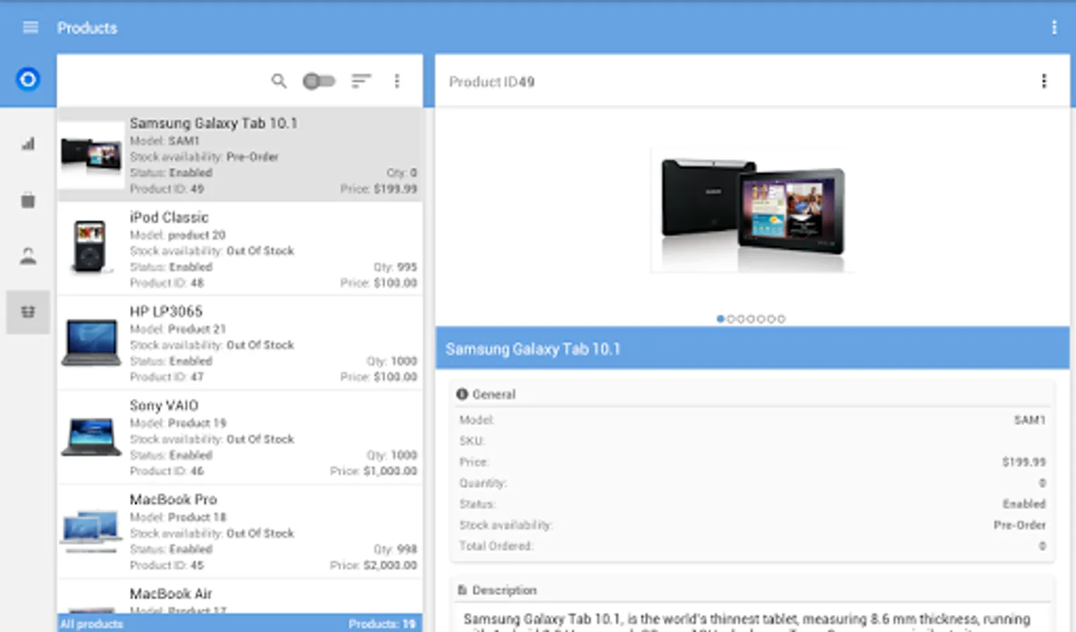
Task: Open the statistics bar chart sidebar icon
Action: 28,144
